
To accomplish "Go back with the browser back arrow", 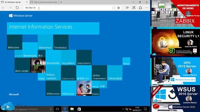I will pyautogui.click(x=3, y=8).
